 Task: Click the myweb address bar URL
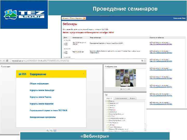(41, 61)
